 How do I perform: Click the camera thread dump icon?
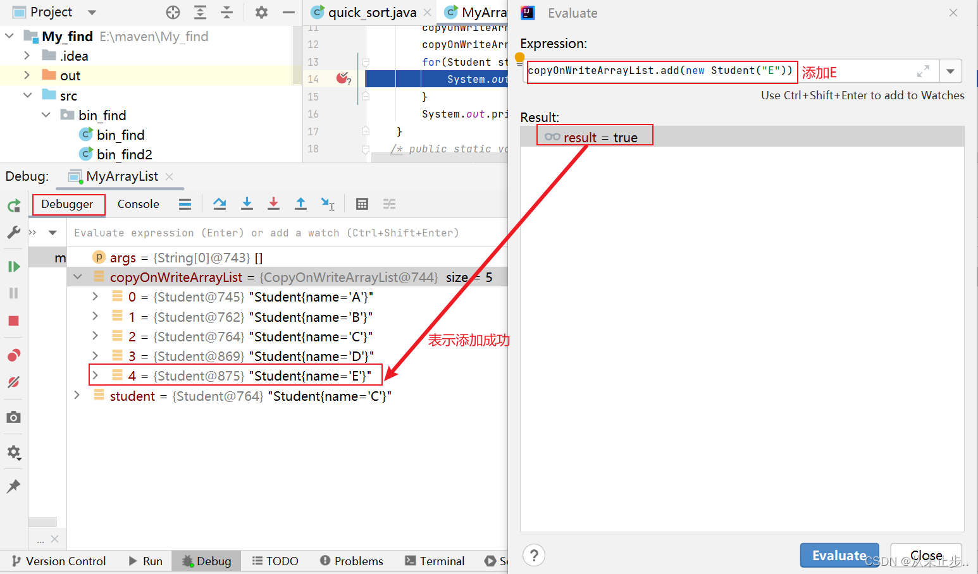13,417
